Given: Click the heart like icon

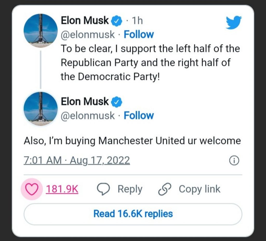Looking at the screenshot, I should (31, 189).
